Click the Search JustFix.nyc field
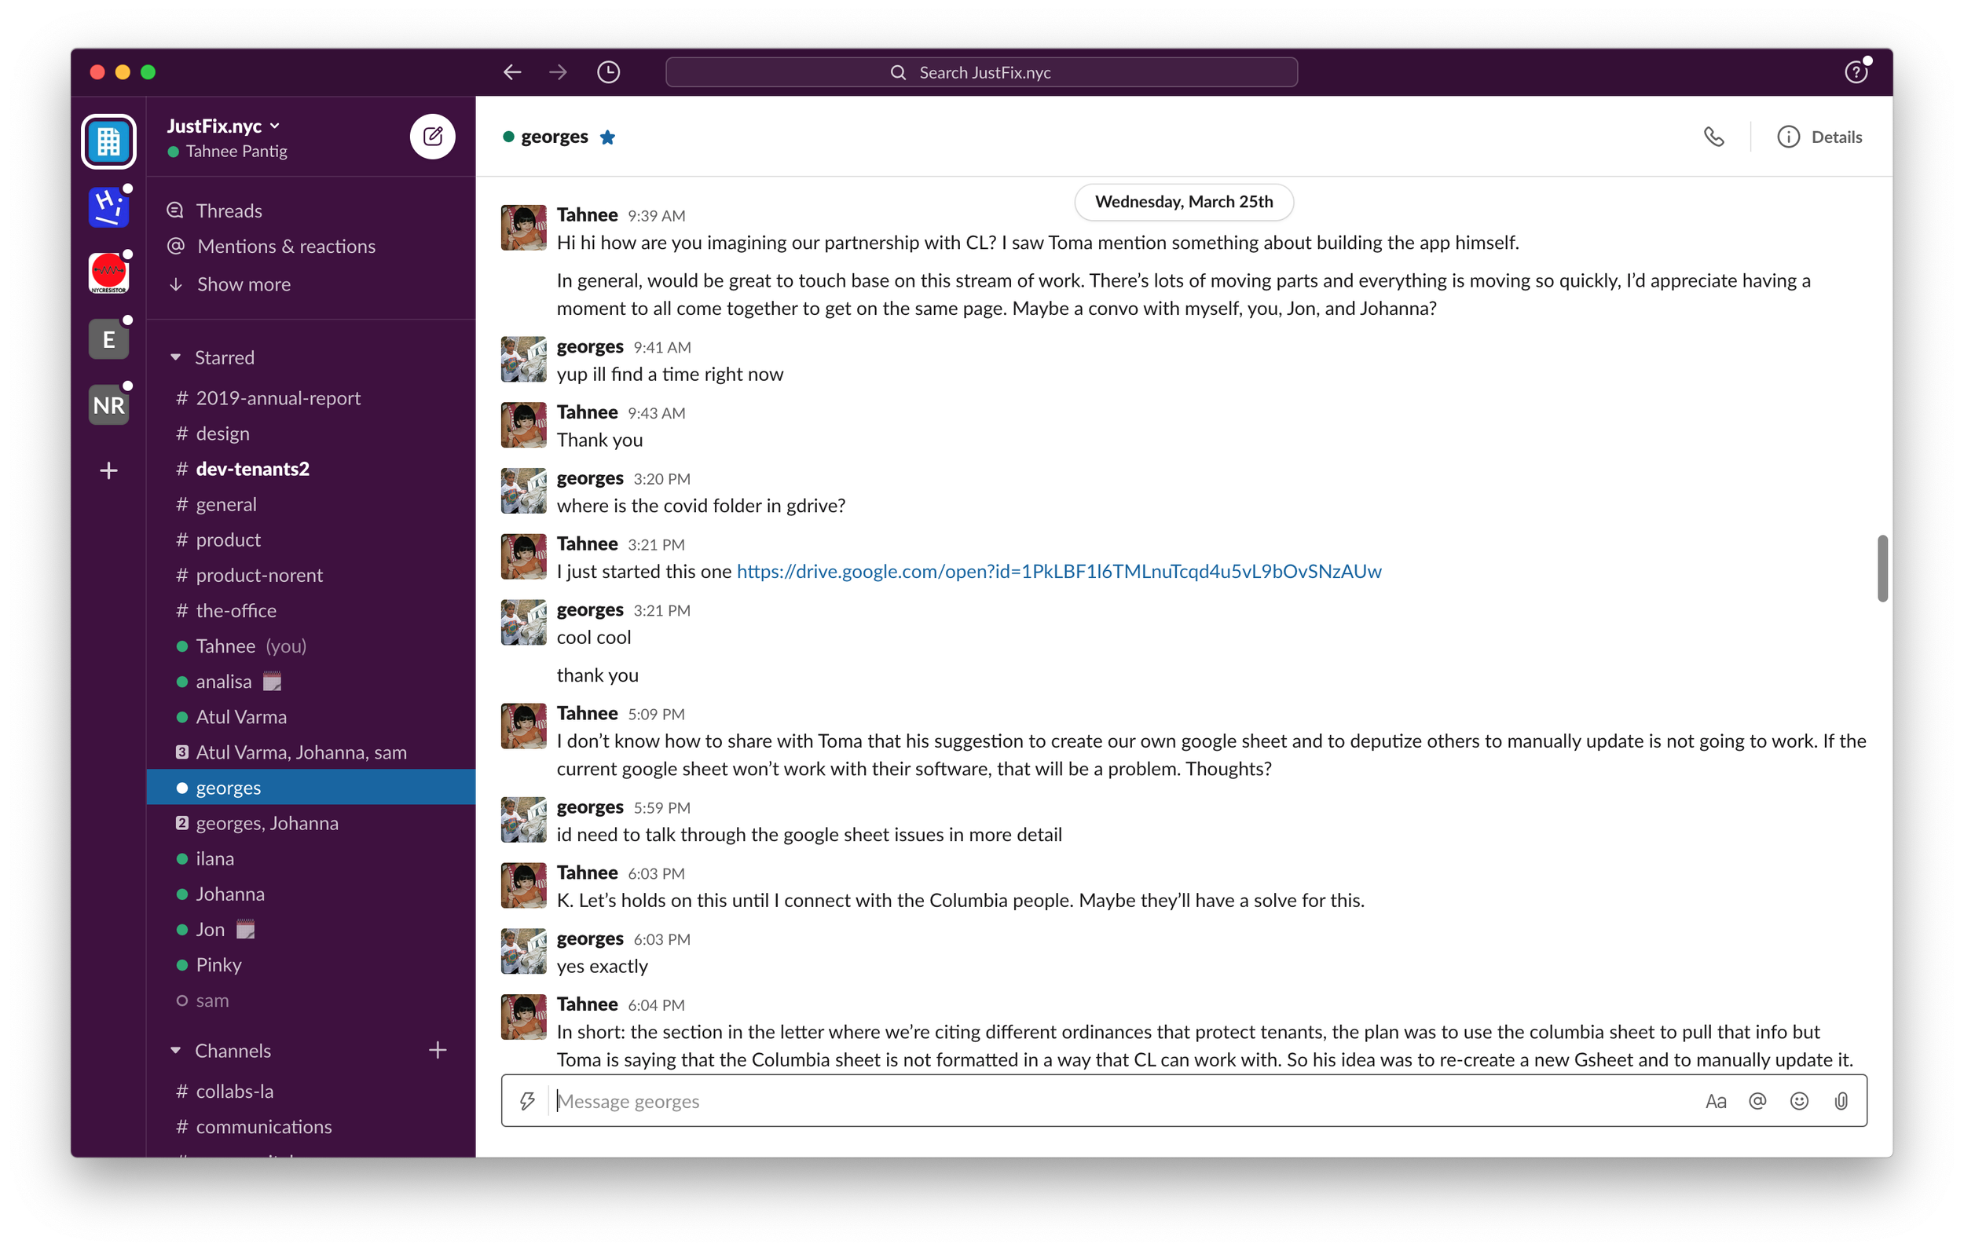Screen dimensions: 1964x1251 981,72
